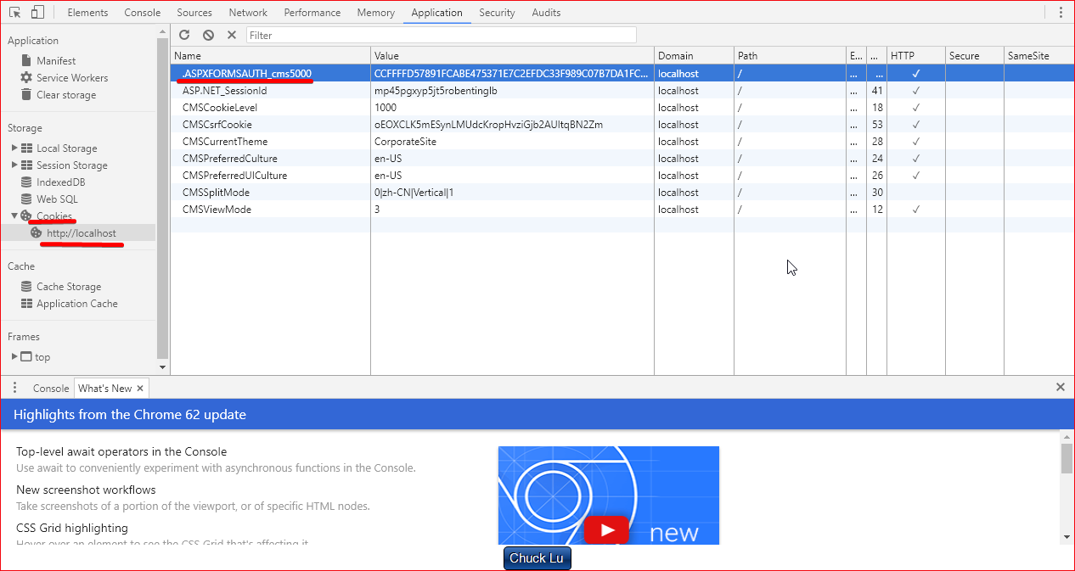Switch to the Memory tab

[x=376, y=13]
